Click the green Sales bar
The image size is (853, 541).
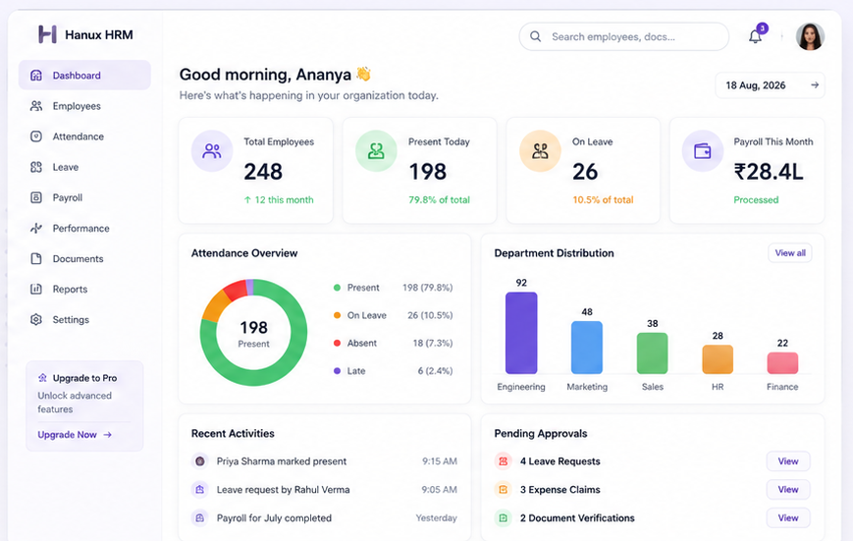pos(652,353)
